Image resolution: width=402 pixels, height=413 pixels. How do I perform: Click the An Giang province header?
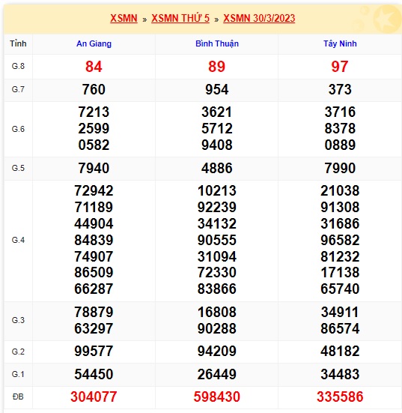pyautogui.click(x=94, y=43)
